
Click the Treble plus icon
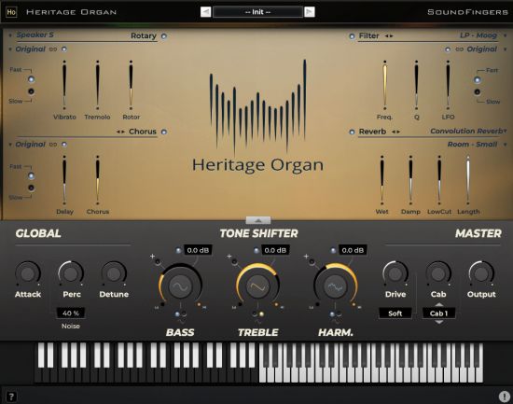tap(229, 256)
